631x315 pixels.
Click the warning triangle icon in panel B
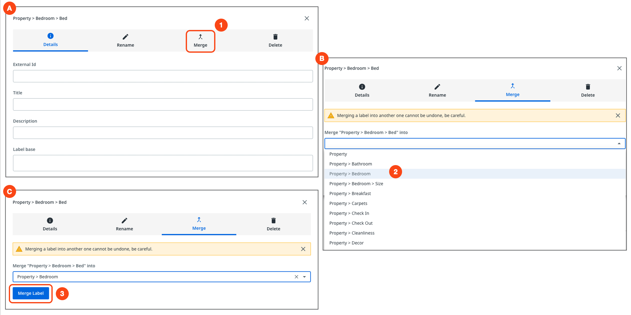tap(331, 116)
